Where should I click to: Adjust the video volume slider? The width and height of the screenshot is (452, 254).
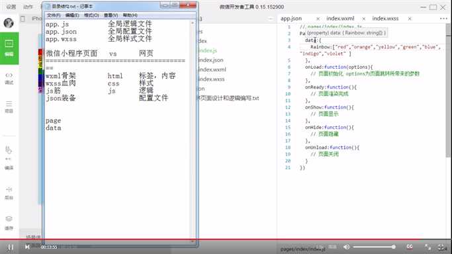[x=374, y=247]
